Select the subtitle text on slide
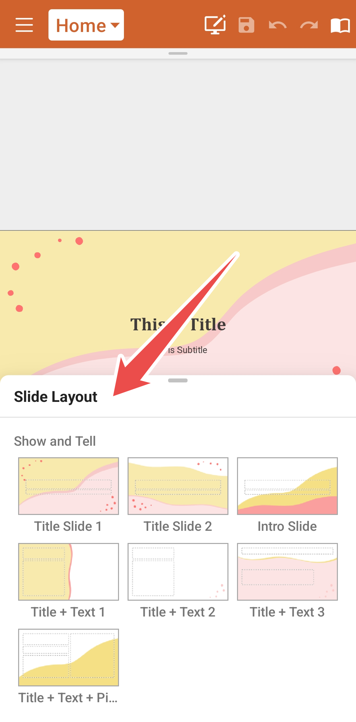Screen dimensions: 356x722 (x=188, y=350)
